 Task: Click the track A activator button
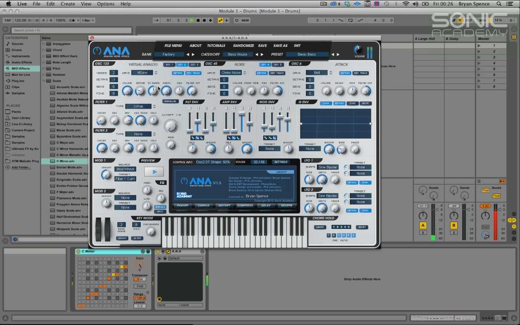tap(423, 226)
